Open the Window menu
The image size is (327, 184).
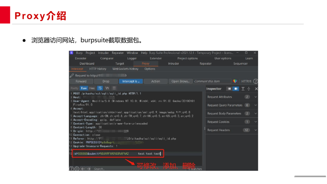[x=132, y=53]
